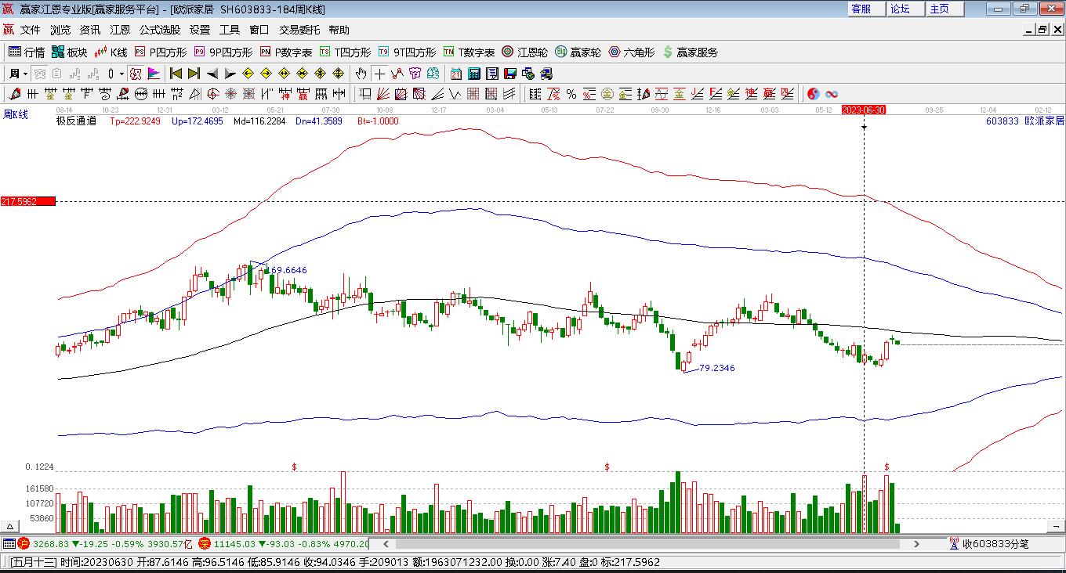This screenshot has height=573, width=1066.
Task: Click the calendar date icon
Action: click(x=456, y=74)
